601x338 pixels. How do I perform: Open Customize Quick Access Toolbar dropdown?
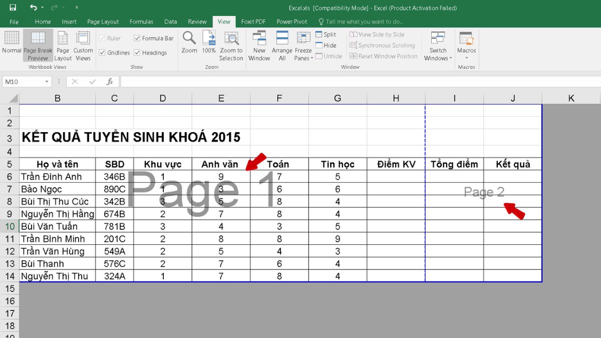(x=76, y=8)
